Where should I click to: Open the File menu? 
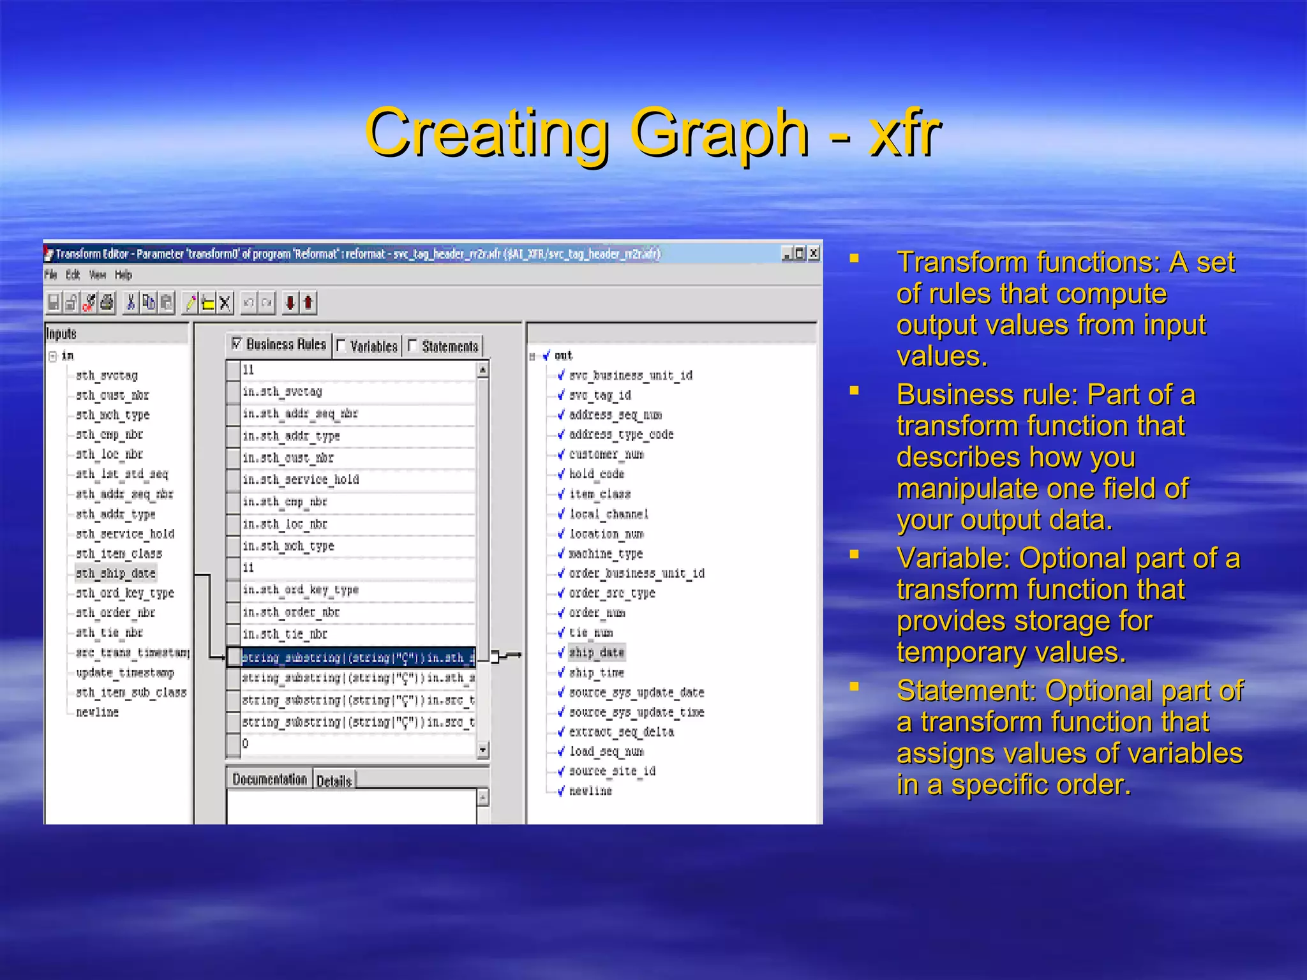[x=50, y=275]
